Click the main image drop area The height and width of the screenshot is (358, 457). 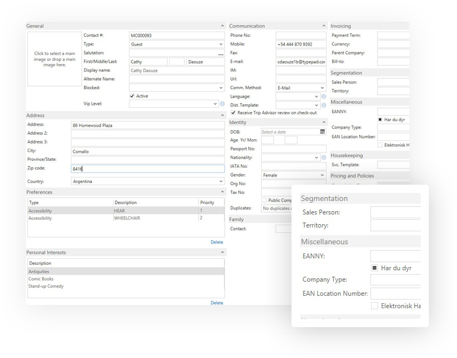tap(54, 59)
